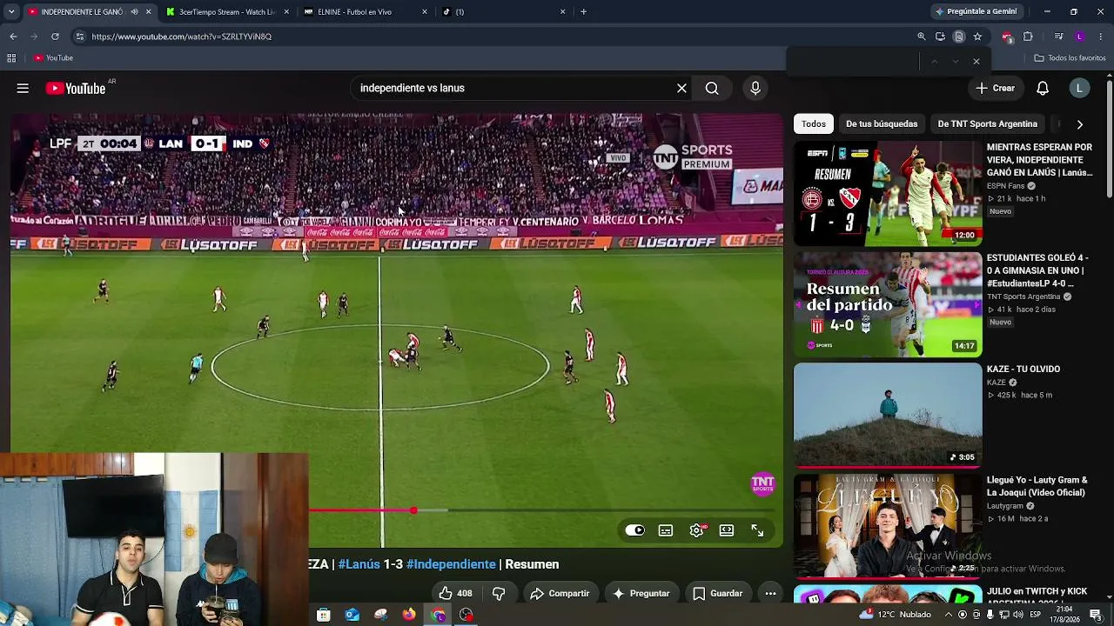Open the weather widget 12°C Nublado
The height and width of the screenshot is (626, 1114).
click(895, 615)
